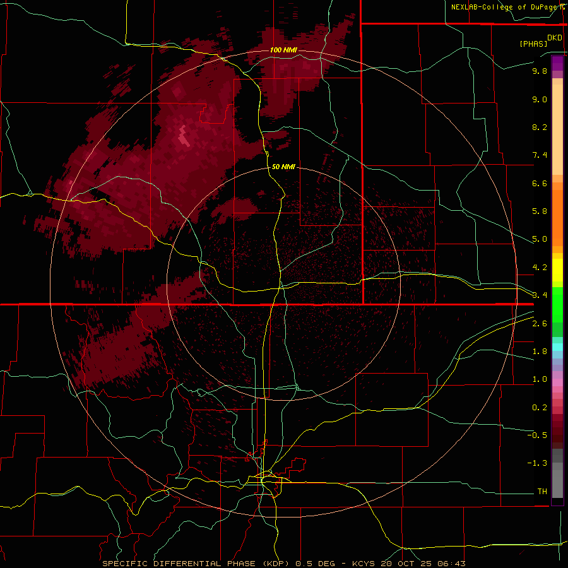Click the 1.0 value on the color scale

540,379
